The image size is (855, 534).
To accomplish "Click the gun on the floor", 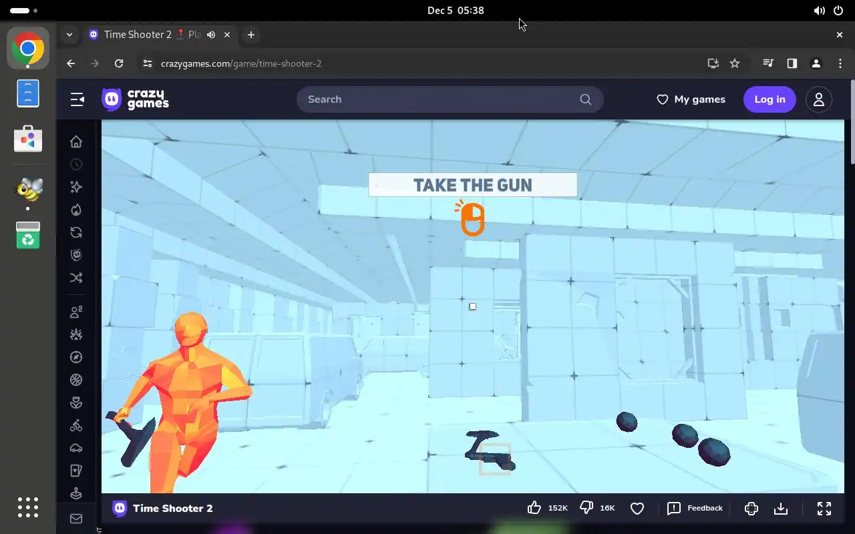I will pyautogui.click(x=490, y=452).
